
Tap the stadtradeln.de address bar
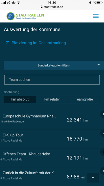[52, 7]
